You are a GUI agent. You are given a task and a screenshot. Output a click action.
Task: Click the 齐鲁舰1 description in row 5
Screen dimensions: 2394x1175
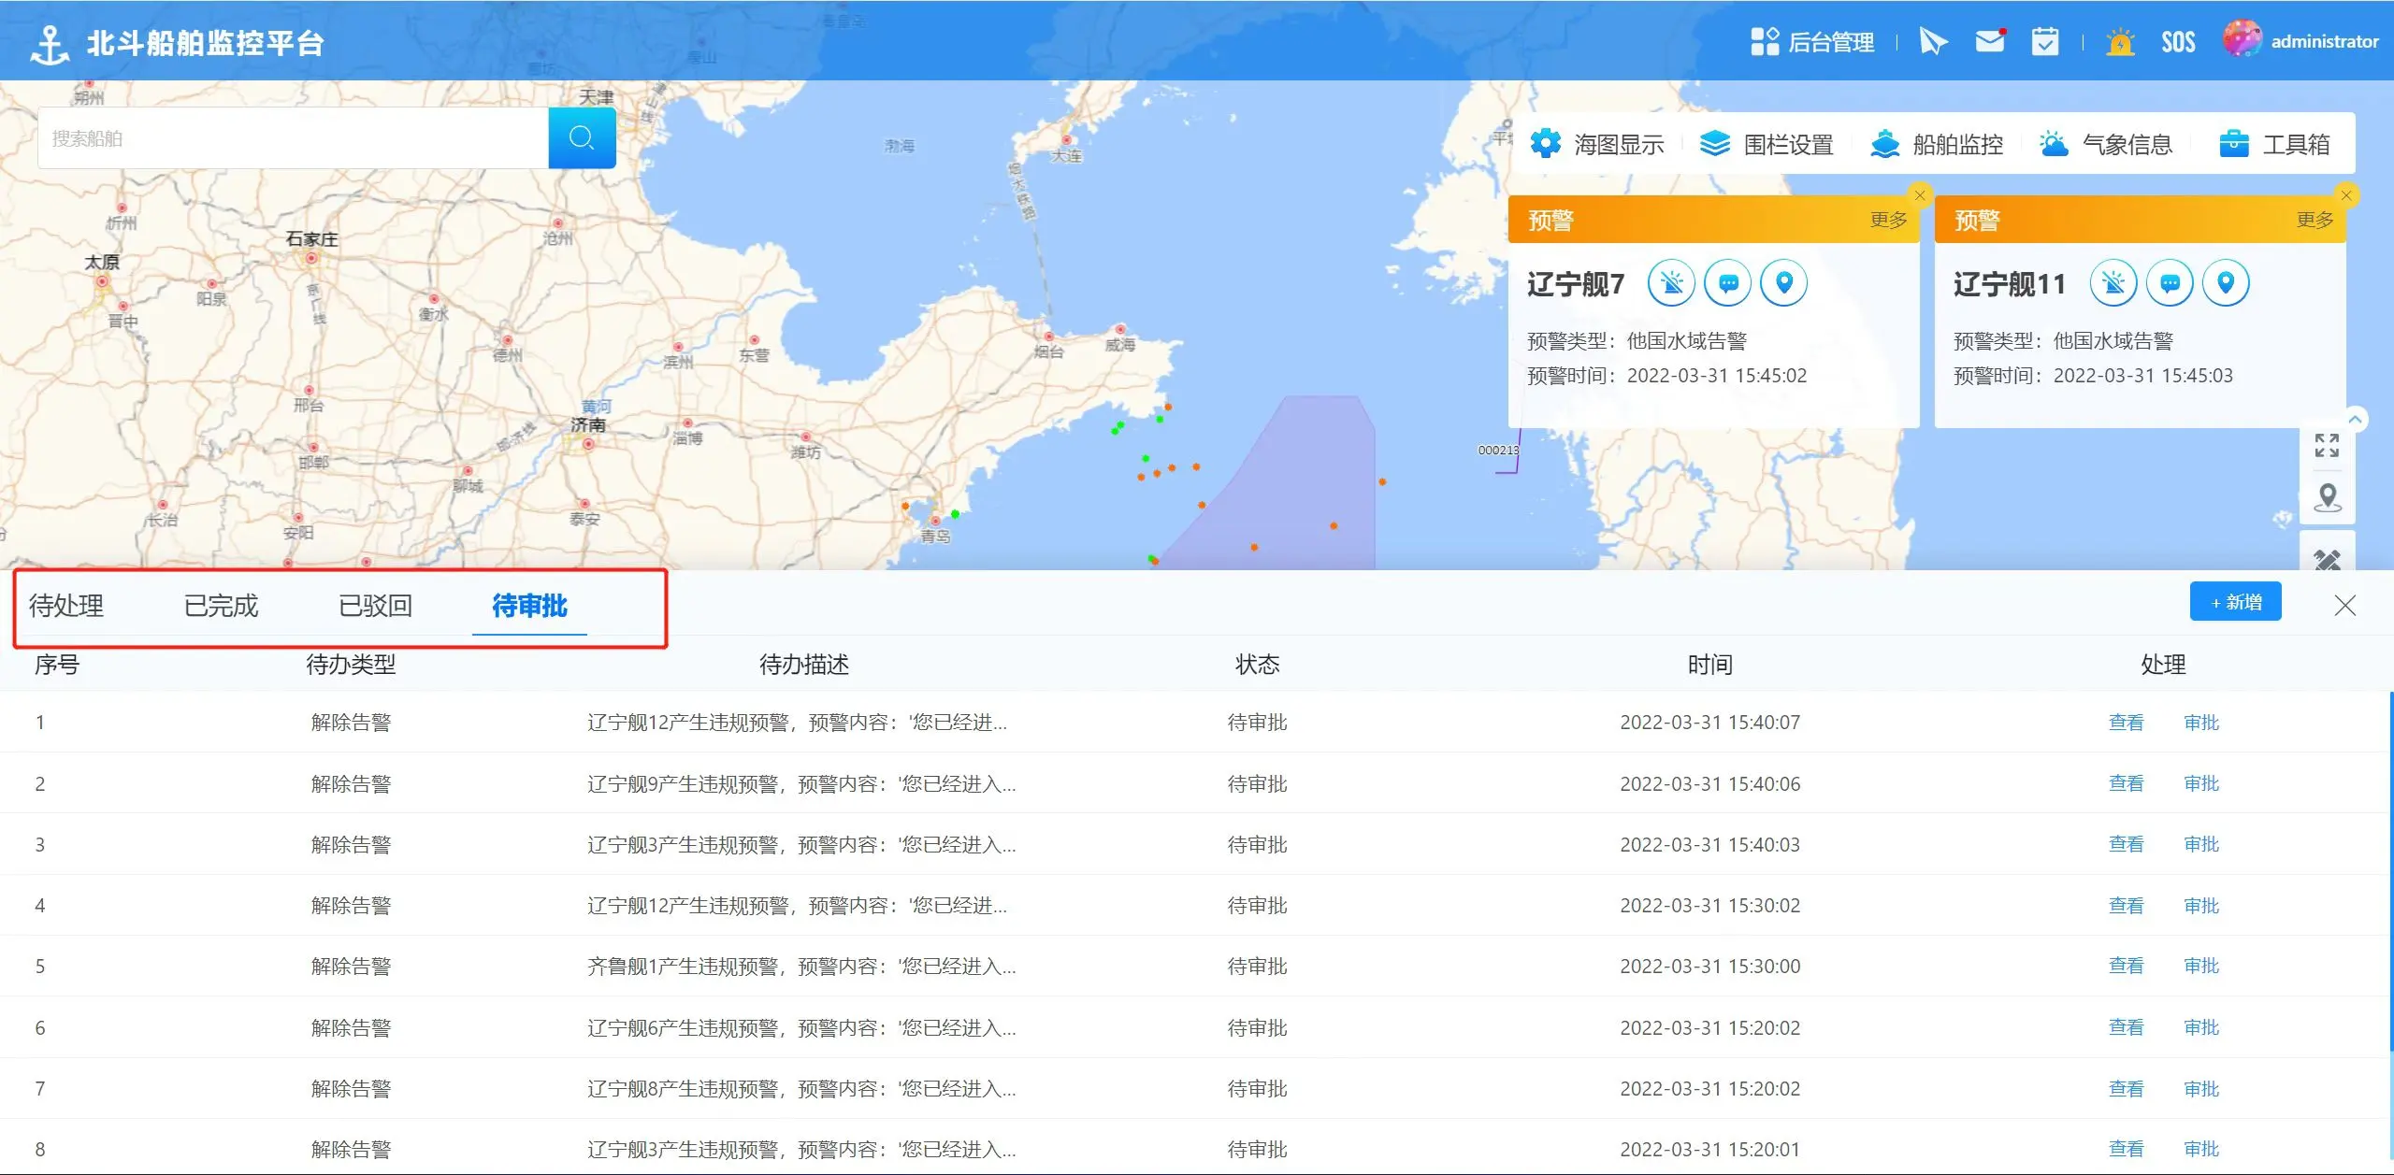(x=801, y=967)
